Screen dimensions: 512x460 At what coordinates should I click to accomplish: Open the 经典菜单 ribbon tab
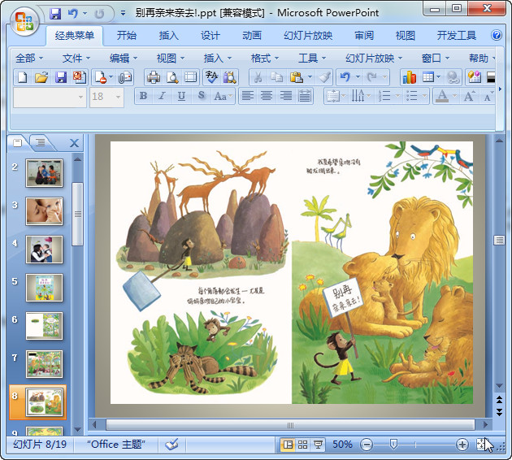75,35
